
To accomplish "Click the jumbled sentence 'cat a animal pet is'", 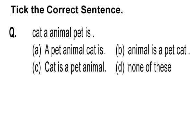I will pos(63,33).
